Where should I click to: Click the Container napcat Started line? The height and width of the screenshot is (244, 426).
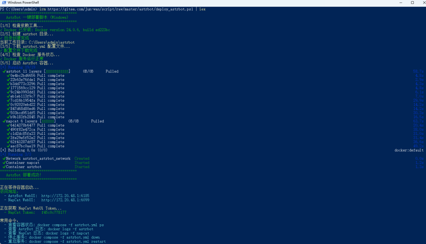[x=46, y=163]
